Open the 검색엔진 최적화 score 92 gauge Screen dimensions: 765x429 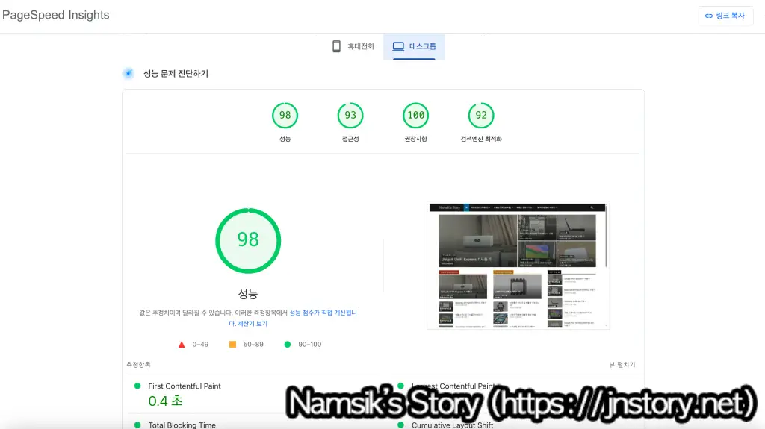(x=481, y=116)
